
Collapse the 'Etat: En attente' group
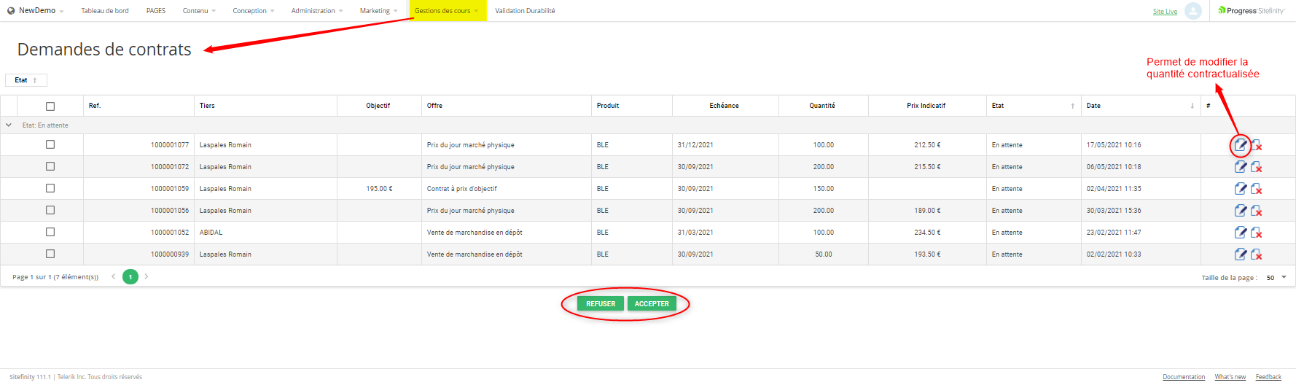[x=9, y=125]
